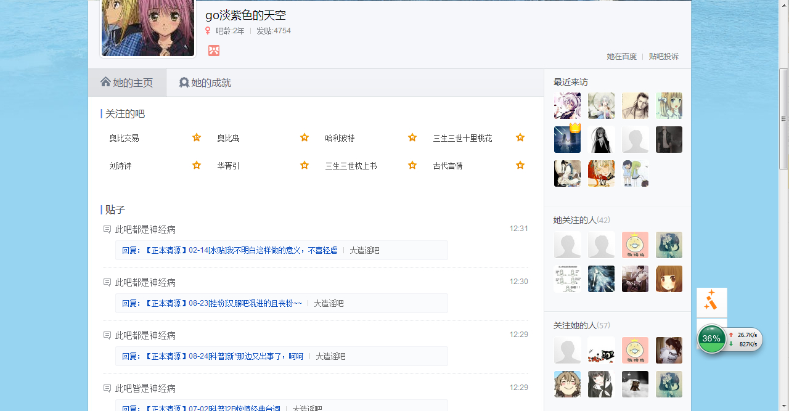
Task: Open the 奥比岛 forum link
Action: [228, 138]
